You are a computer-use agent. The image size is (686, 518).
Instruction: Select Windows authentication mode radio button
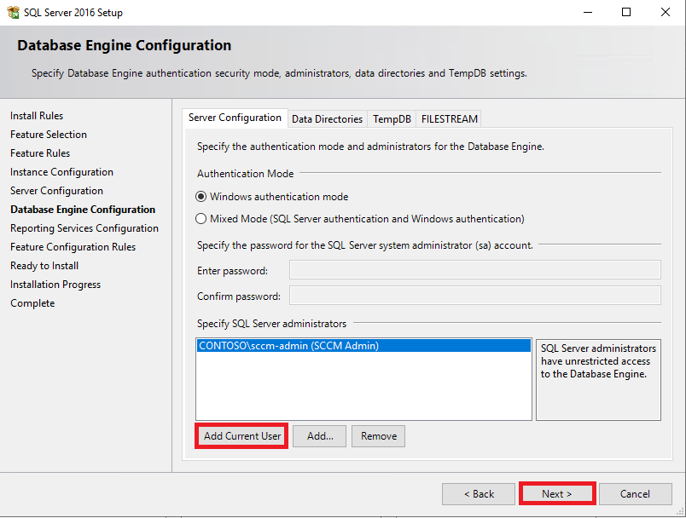[201, 197]
